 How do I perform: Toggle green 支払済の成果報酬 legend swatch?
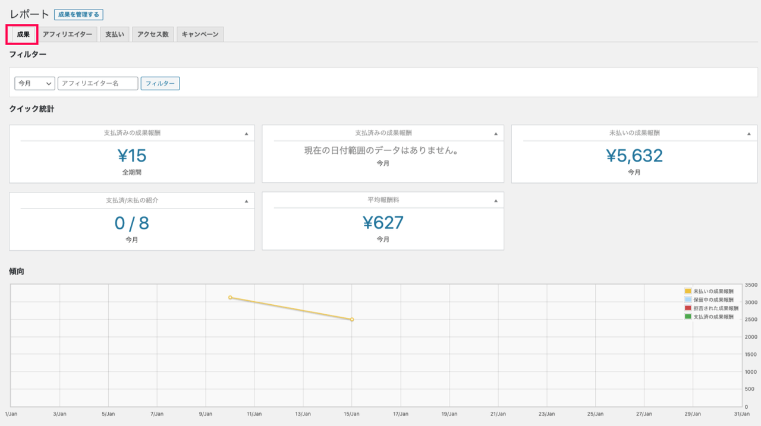pyautogui.click(x=688, y=317)
